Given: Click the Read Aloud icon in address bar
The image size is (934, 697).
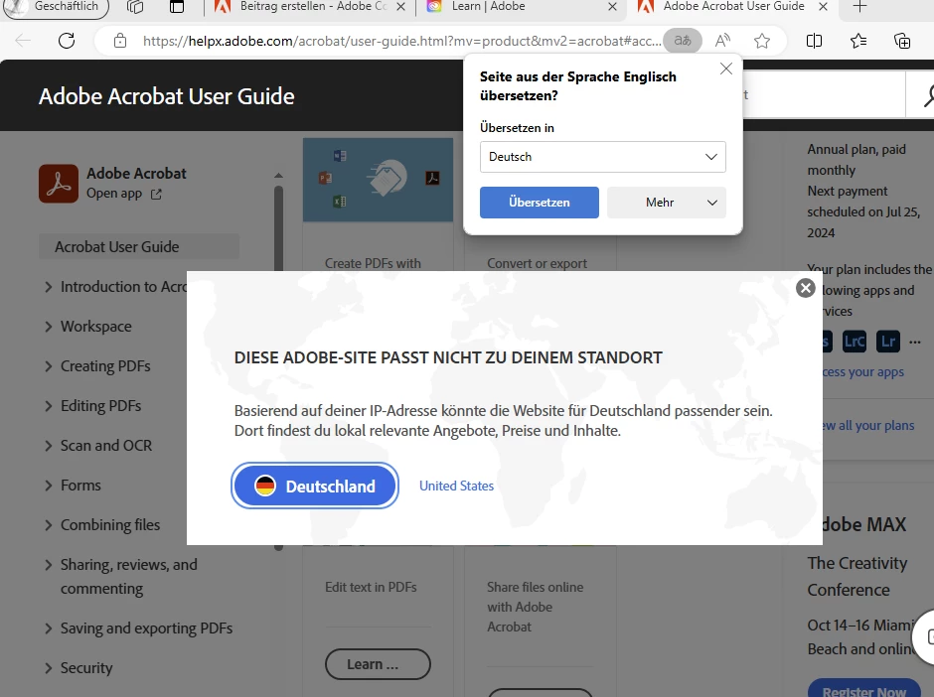Looking at the screenshot, I should pos(722,41).
